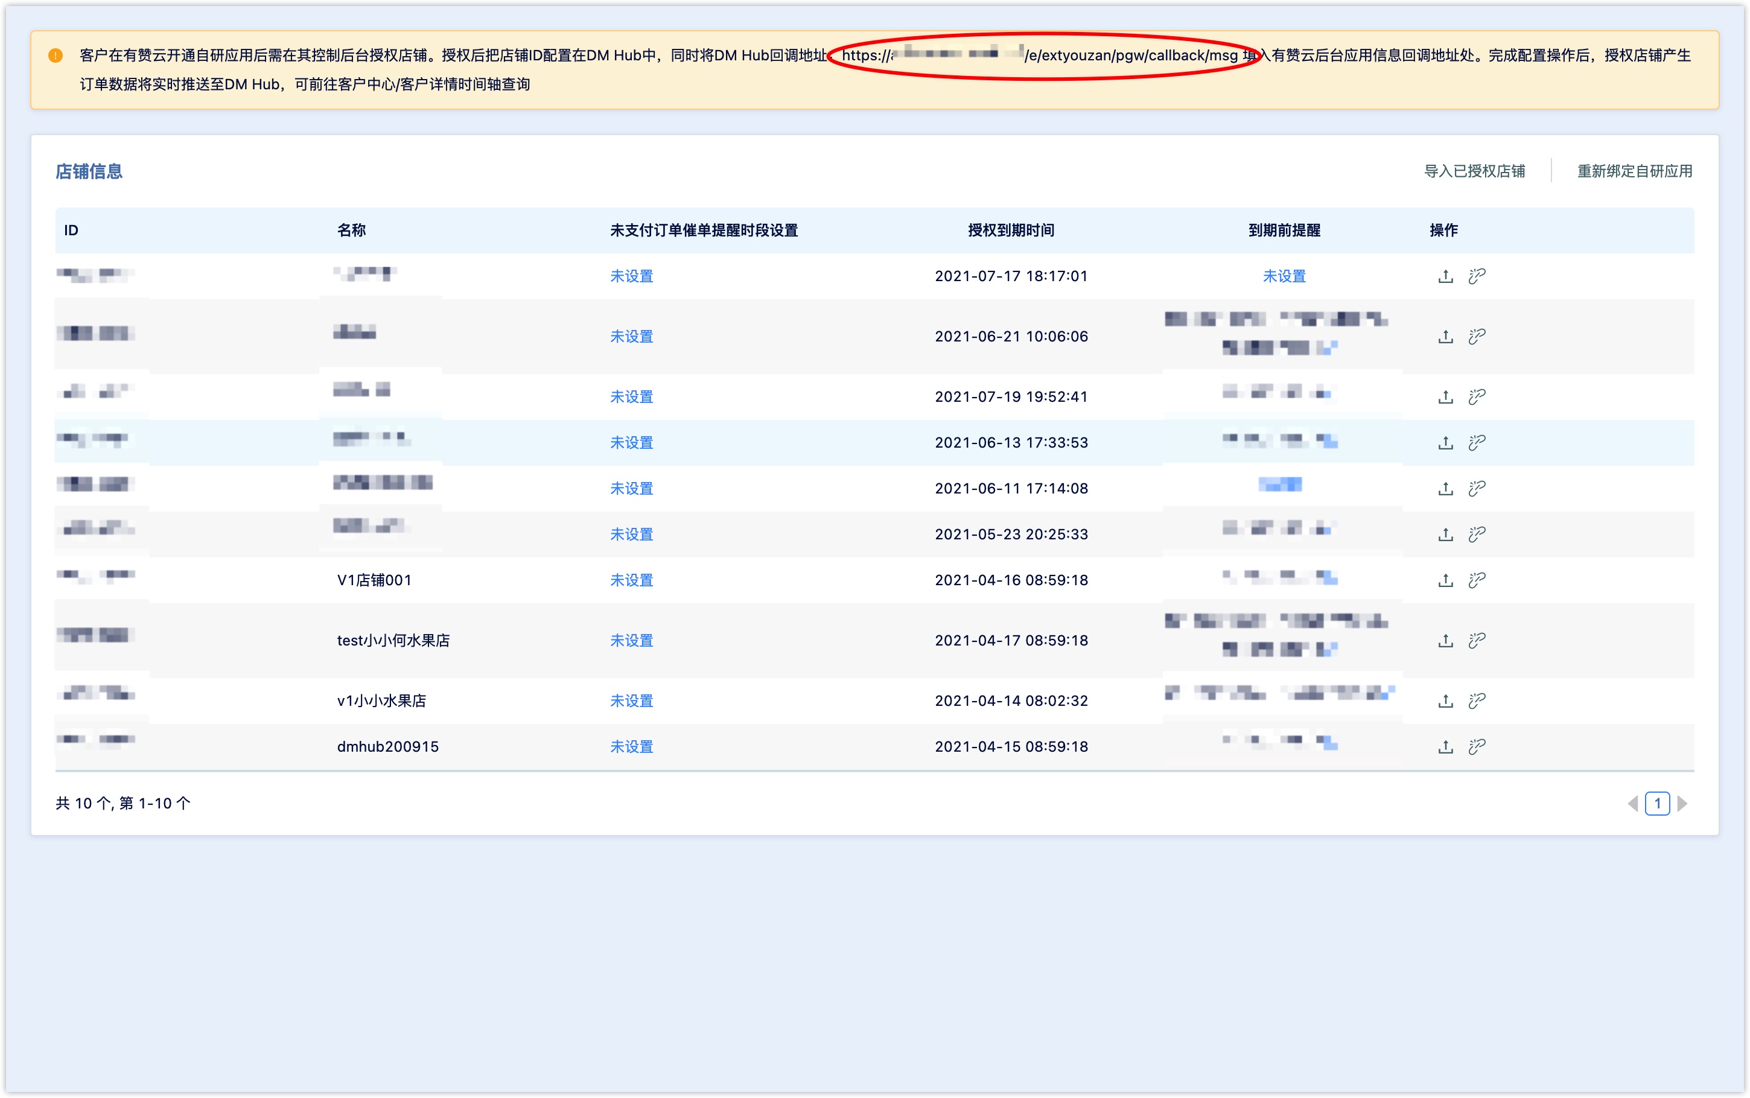
Task: Click the link icon for V1店铺001
Action: pos(1476,580)
